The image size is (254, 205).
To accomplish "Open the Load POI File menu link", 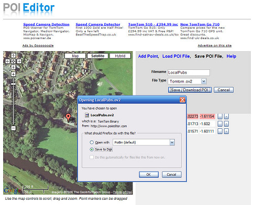I will point(176,56).
